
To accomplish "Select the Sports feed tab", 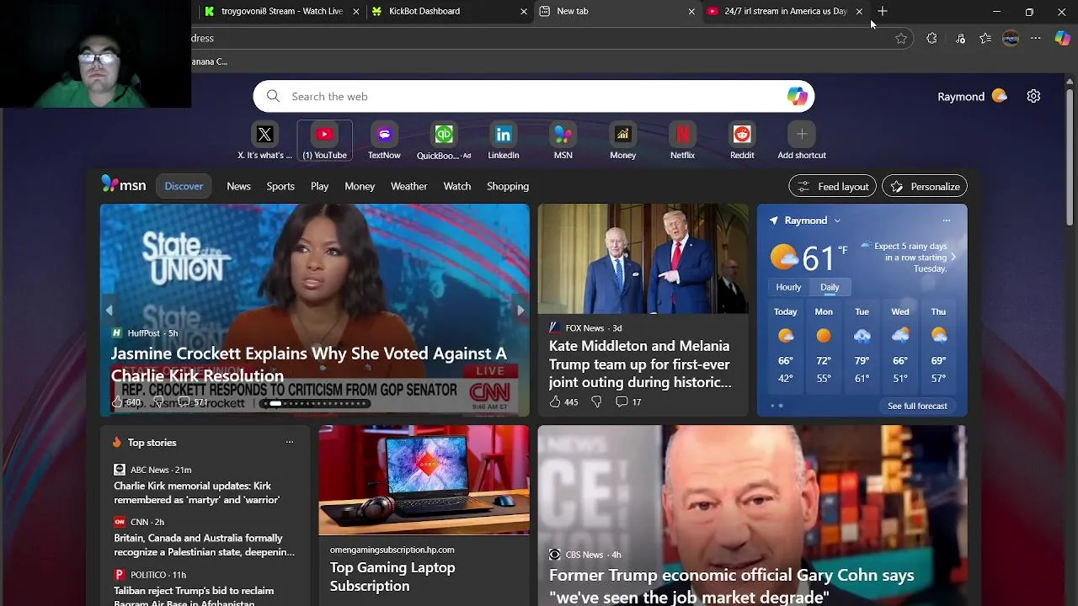I will click(280, 186).
